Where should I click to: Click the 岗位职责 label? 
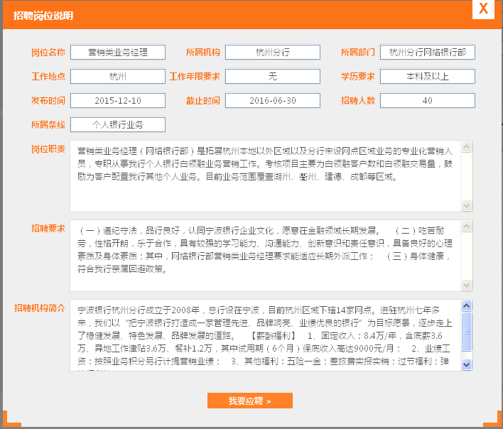[48, 148]
